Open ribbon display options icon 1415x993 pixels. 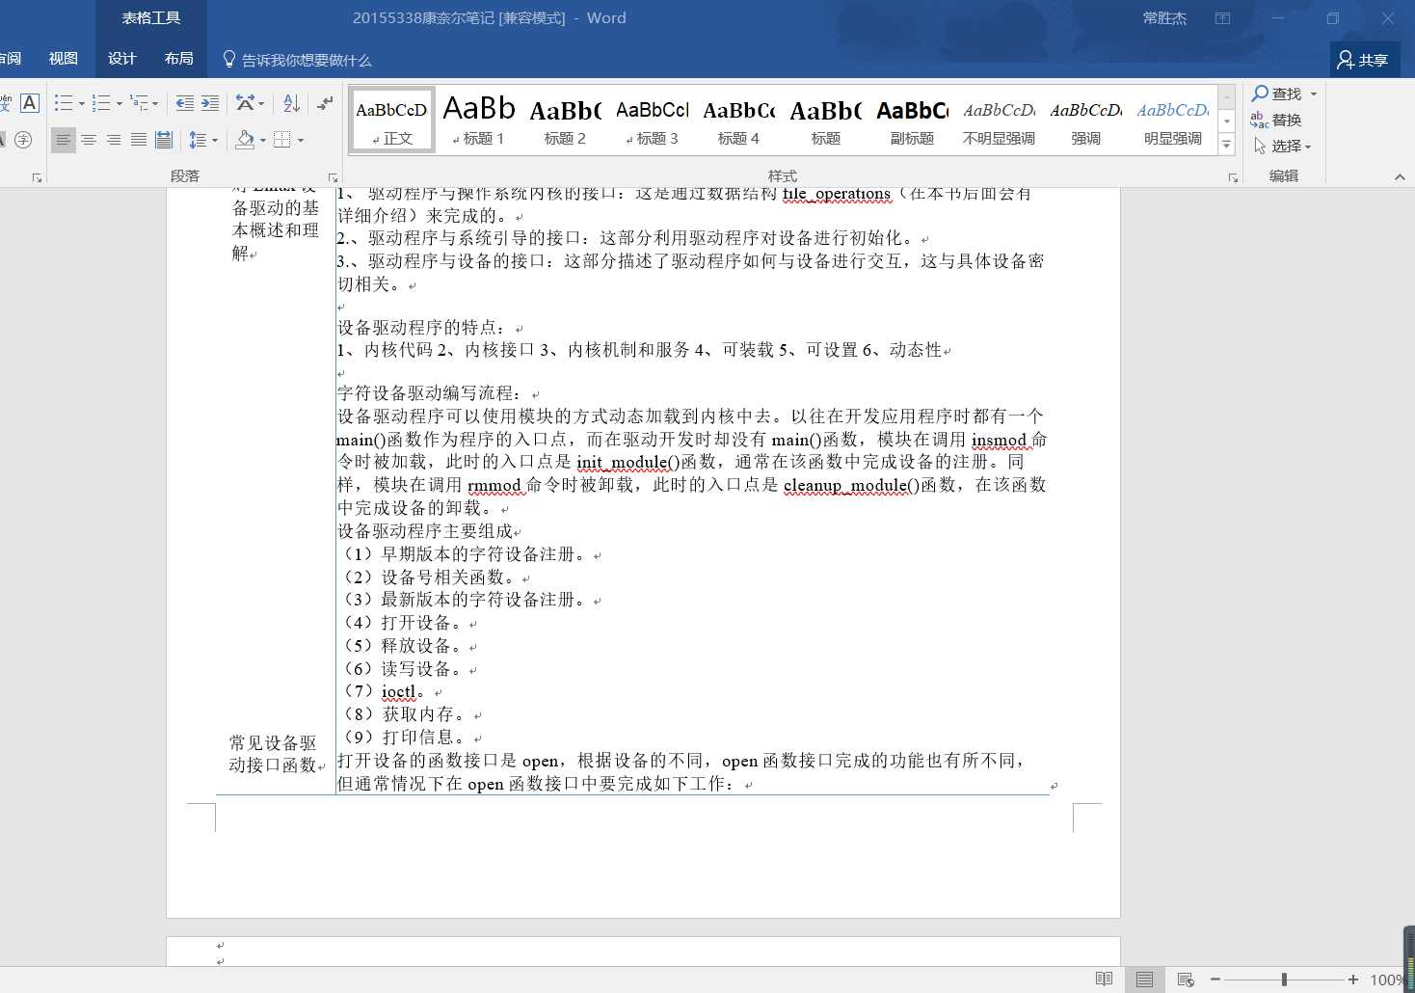coord(1222,18)
